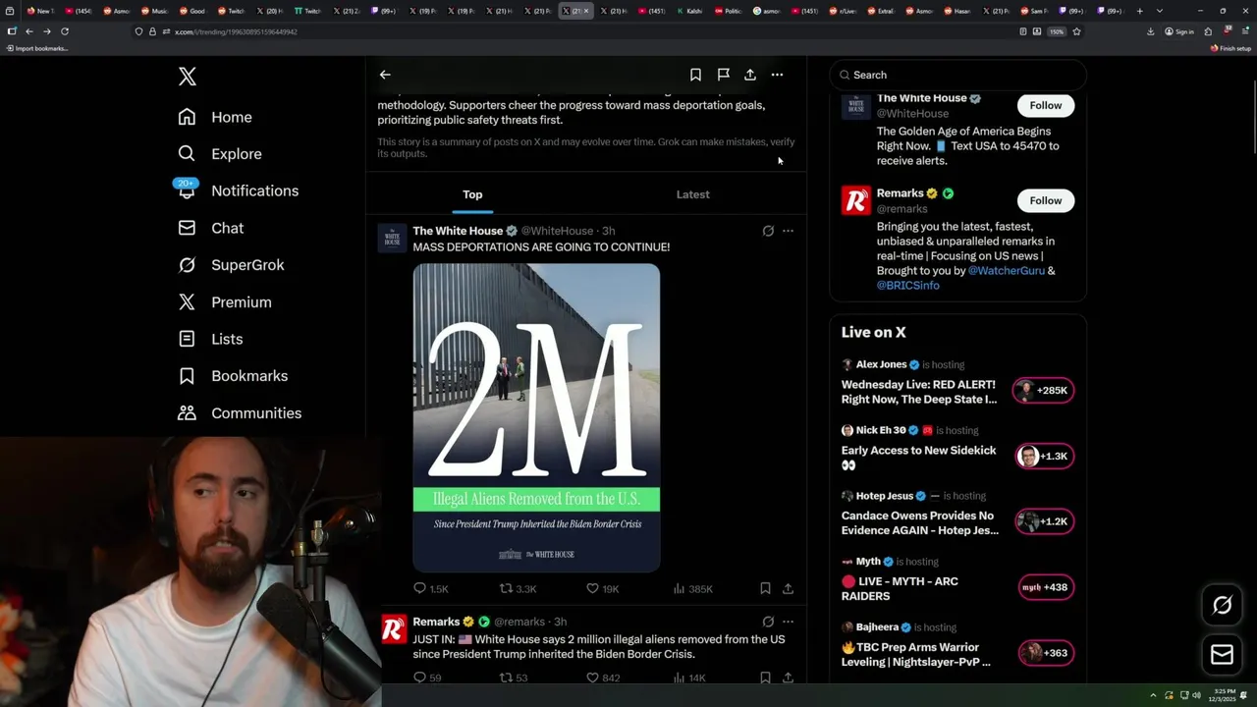Viewport: 1257px width, 707px height.
Task: Share the White House 2M post
Action: pos(788,588)
